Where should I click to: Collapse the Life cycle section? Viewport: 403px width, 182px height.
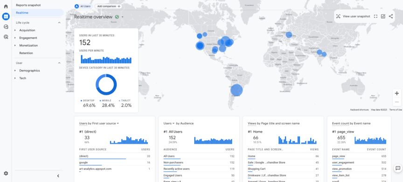point(59,22)
